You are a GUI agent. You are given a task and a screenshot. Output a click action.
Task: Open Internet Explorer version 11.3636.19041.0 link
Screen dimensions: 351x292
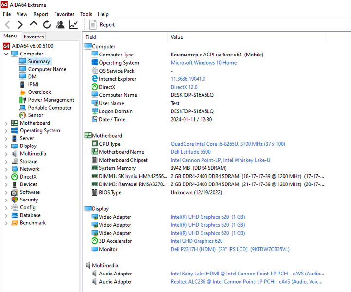188,79
